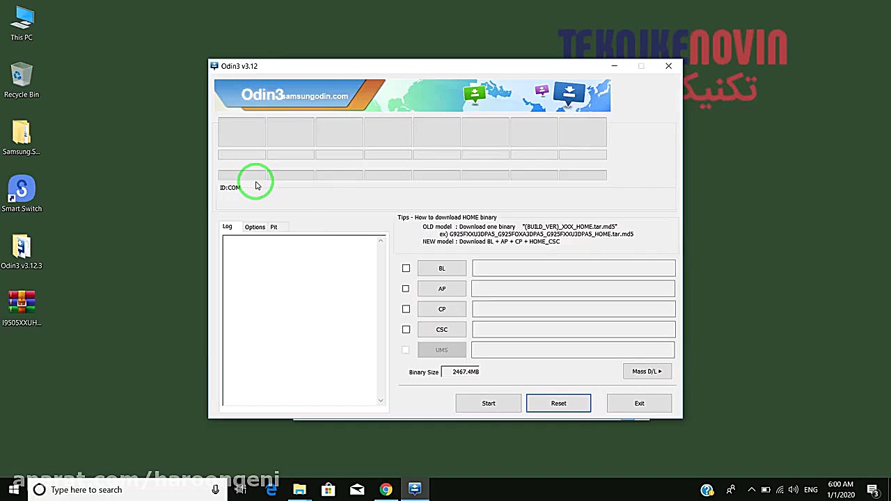
Task: Click the microphone icon in search box
Action: coord(216,490)
